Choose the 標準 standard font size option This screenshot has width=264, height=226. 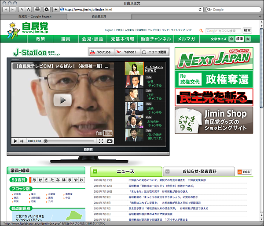(x=239, y=39)
